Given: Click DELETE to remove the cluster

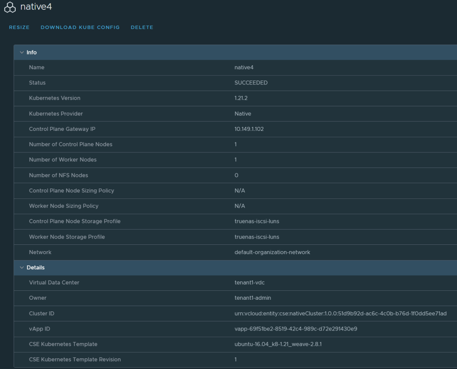Looking at the screenshot, I should pyautogui.click(x=142, y=27).
